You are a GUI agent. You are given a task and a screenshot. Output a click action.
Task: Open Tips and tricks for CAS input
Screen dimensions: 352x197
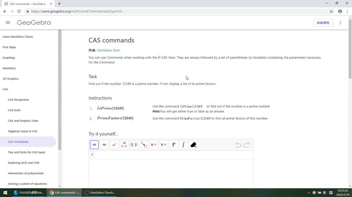[x=26, y=152]
